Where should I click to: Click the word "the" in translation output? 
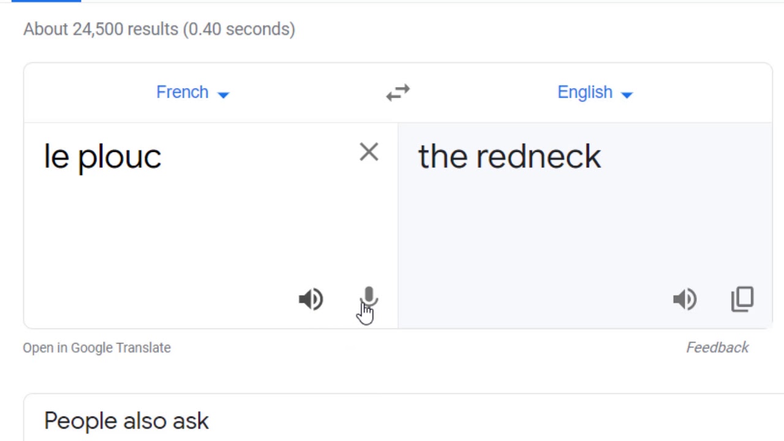point(442,157)
